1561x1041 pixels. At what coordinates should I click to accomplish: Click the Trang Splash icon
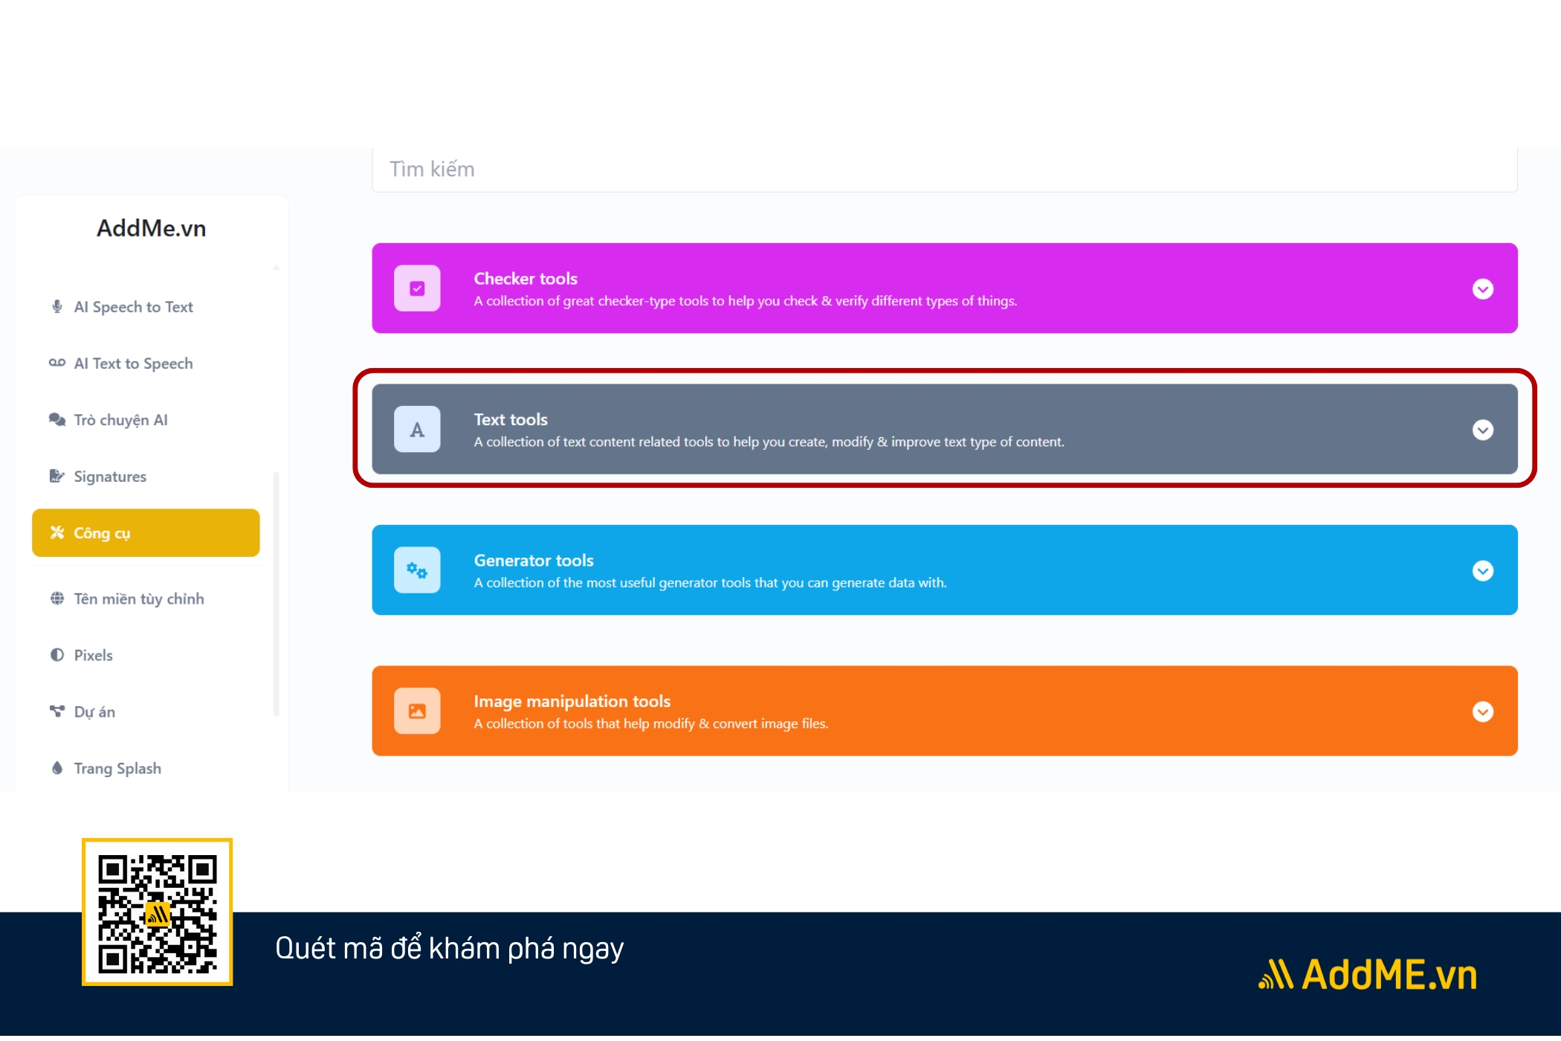[54, 767]
